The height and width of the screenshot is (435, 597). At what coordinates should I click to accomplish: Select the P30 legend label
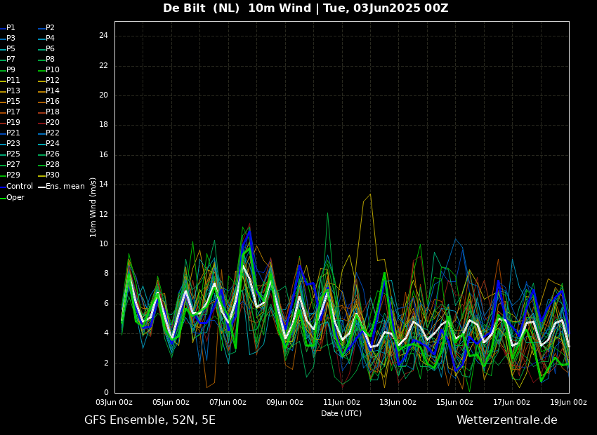[53, 175]
